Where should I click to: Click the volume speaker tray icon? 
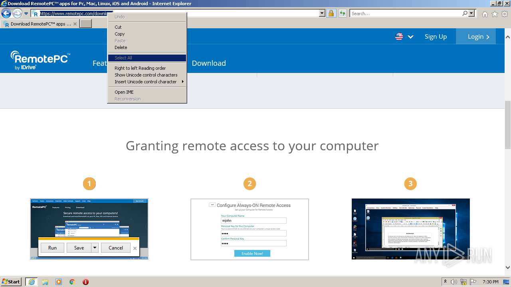tap(454, 282)
